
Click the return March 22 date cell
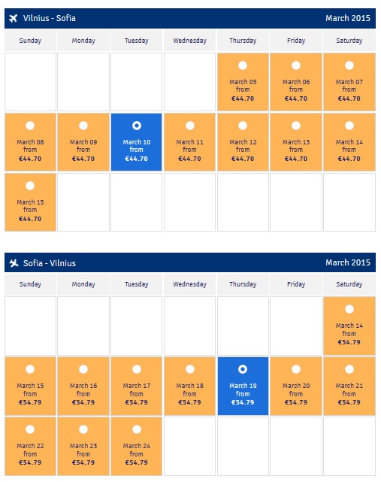(30, 446)
